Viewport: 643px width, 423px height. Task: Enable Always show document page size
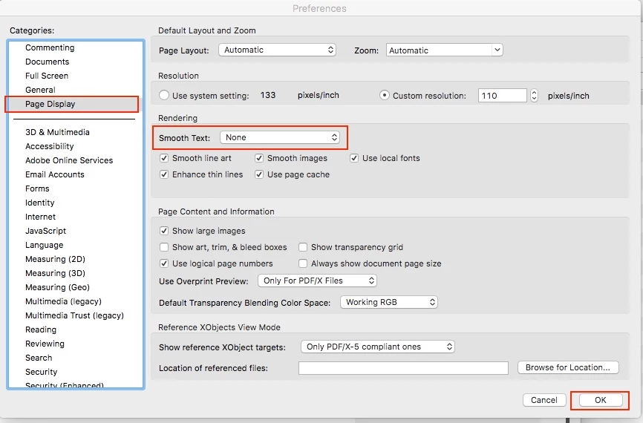[x=303, y=263]
